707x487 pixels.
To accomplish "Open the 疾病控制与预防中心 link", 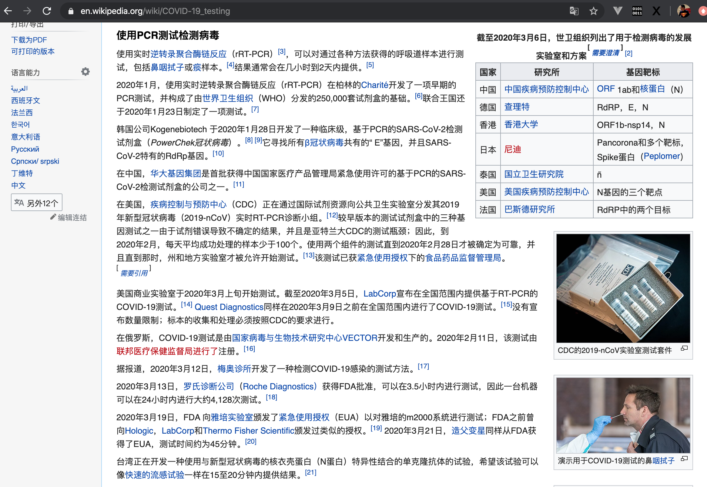I will tap(189, 204).
